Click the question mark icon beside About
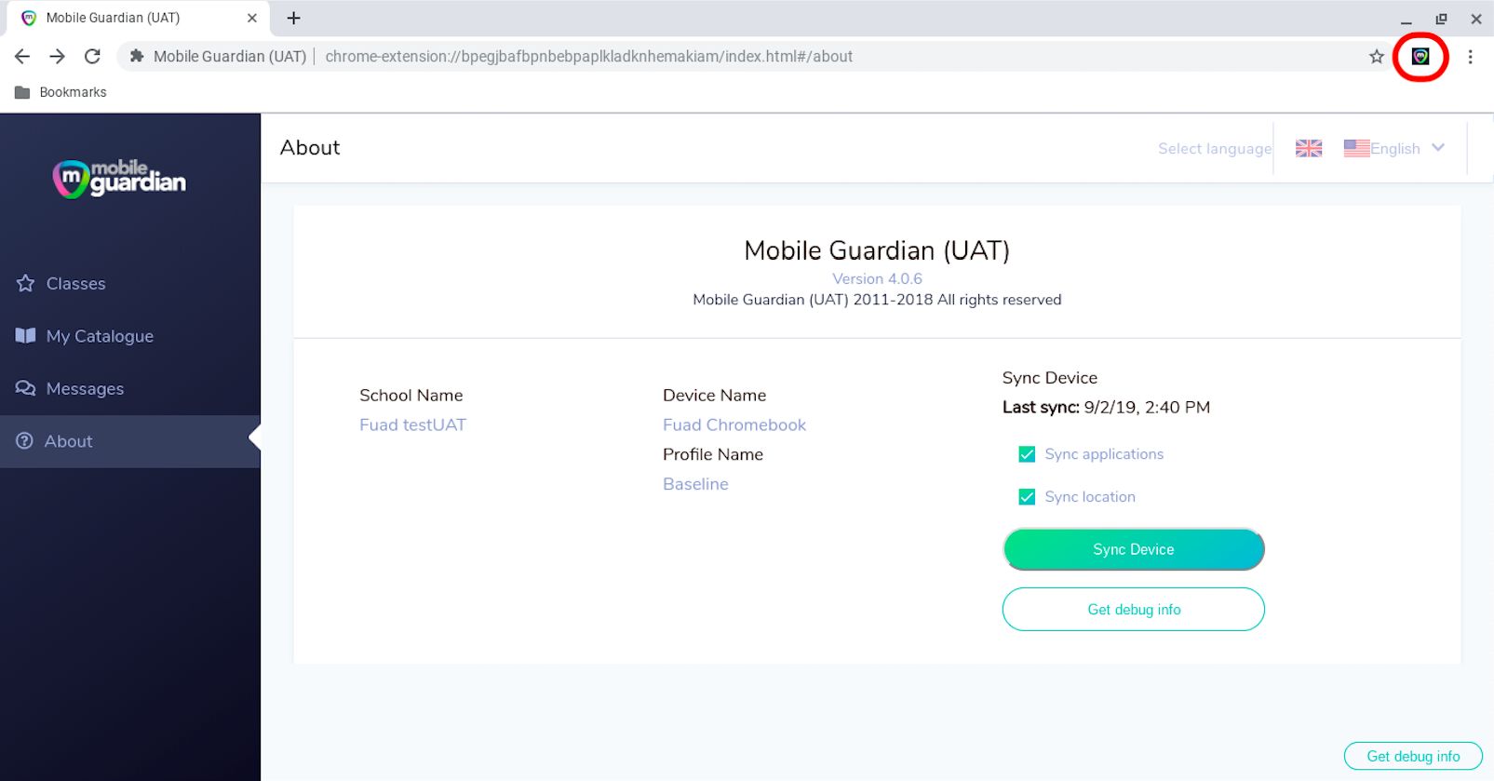Viewport: 1494px width, 781px height. tap(25, 441)
